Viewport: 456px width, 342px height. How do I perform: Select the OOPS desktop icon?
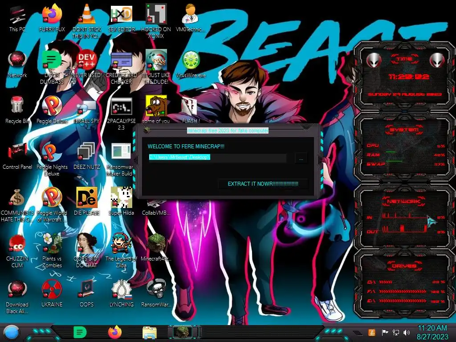[x=87, y=294]
